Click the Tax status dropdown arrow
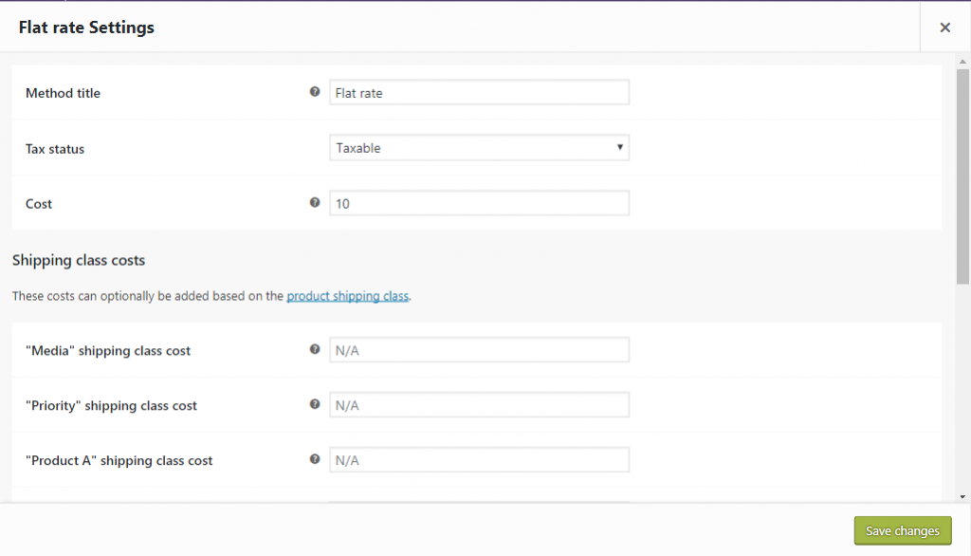971x556 pixels. [620, 147]
